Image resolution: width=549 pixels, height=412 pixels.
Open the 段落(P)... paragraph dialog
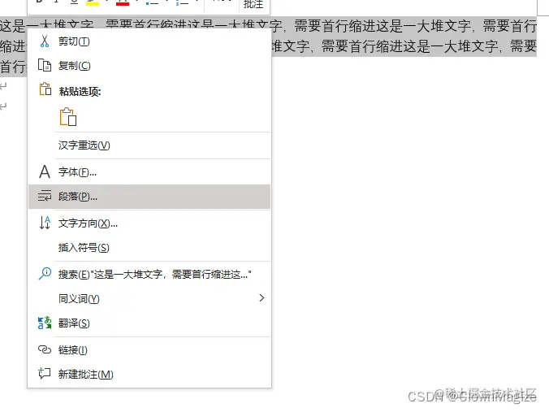tap(149, 197)
